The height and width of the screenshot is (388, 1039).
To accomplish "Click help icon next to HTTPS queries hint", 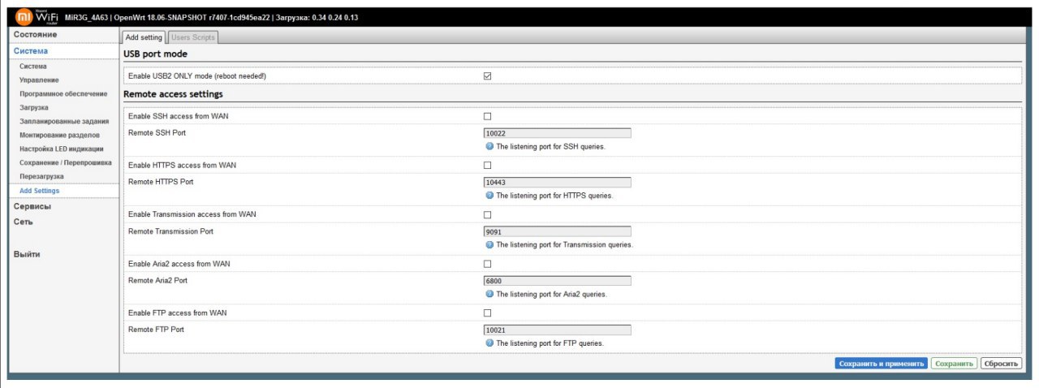I will click(489, 196).
